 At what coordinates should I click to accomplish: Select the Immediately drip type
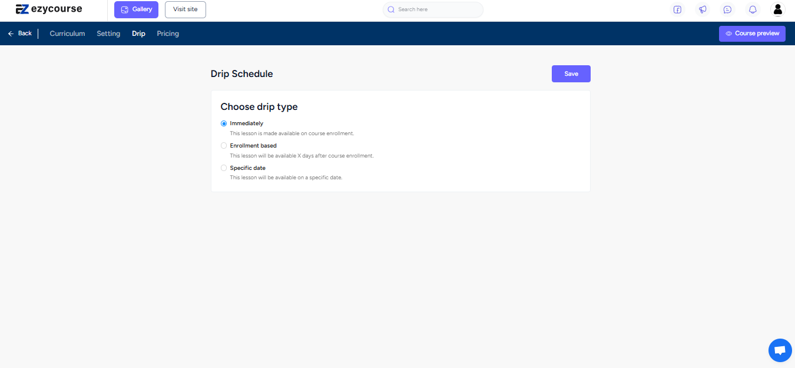tap(224, 123)
